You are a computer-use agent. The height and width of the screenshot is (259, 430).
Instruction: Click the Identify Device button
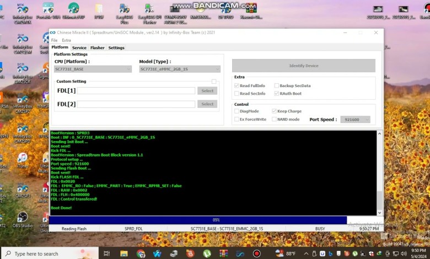click(304, 66)
